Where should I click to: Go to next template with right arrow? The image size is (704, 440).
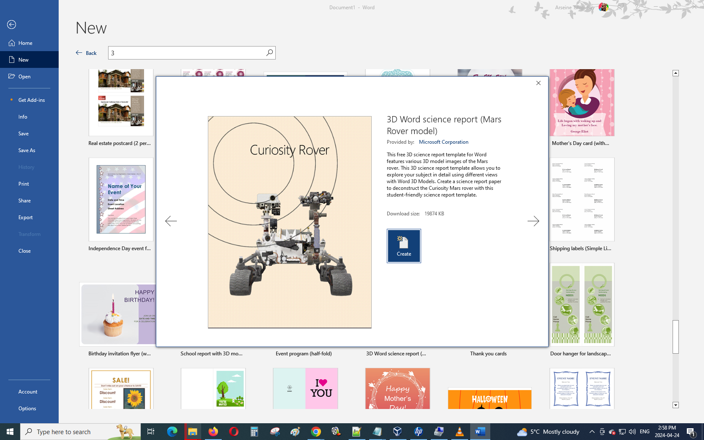533,221
